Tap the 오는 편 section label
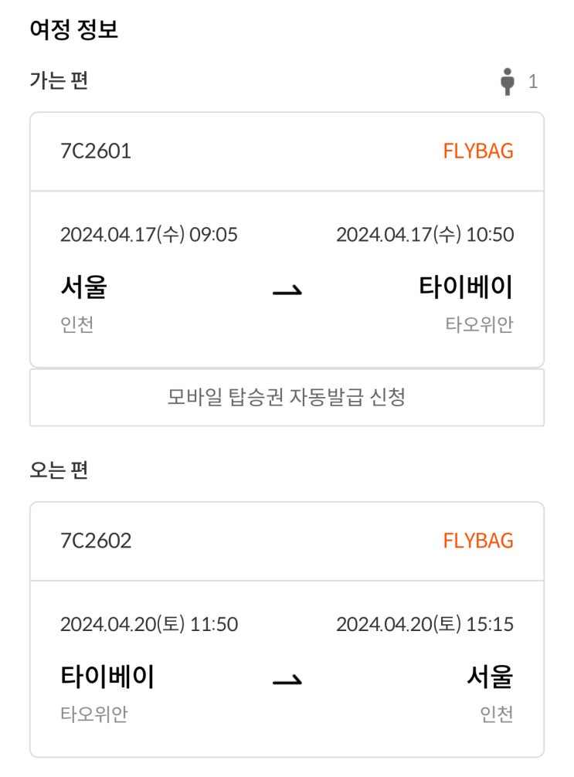Viewport: 574px width, 777px height. [59, 470]
